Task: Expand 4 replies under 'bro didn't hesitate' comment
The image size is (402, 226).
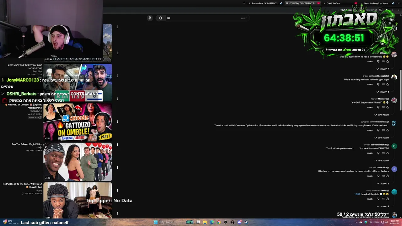Action: [x=383, y=207]
